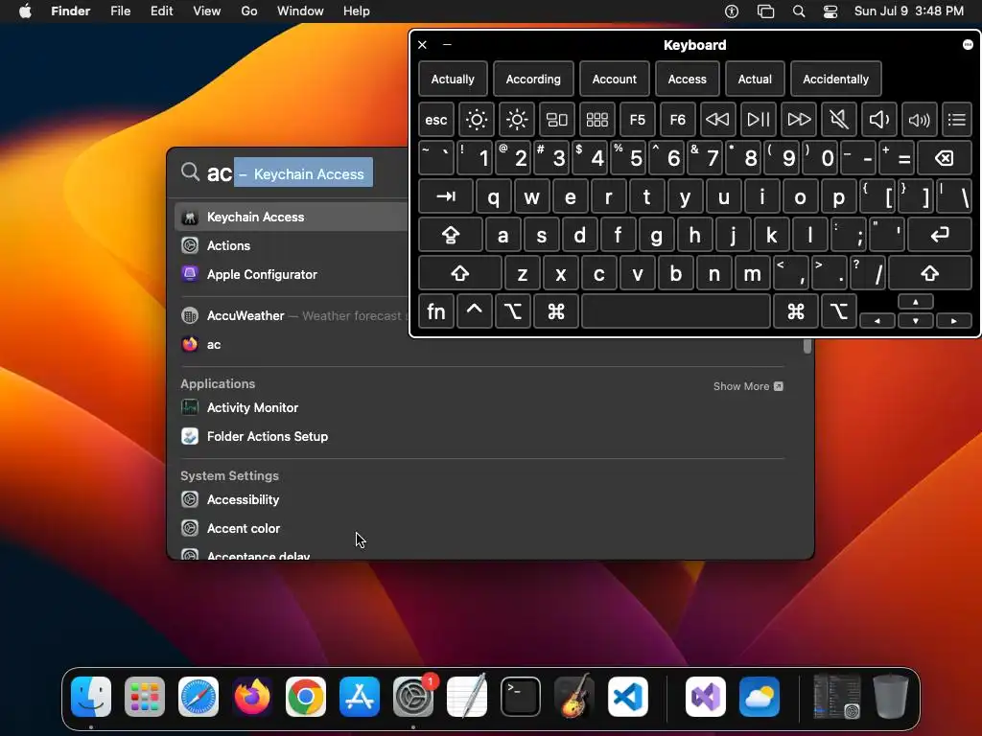Open Folder Actions Setup result

pos(482,436)
